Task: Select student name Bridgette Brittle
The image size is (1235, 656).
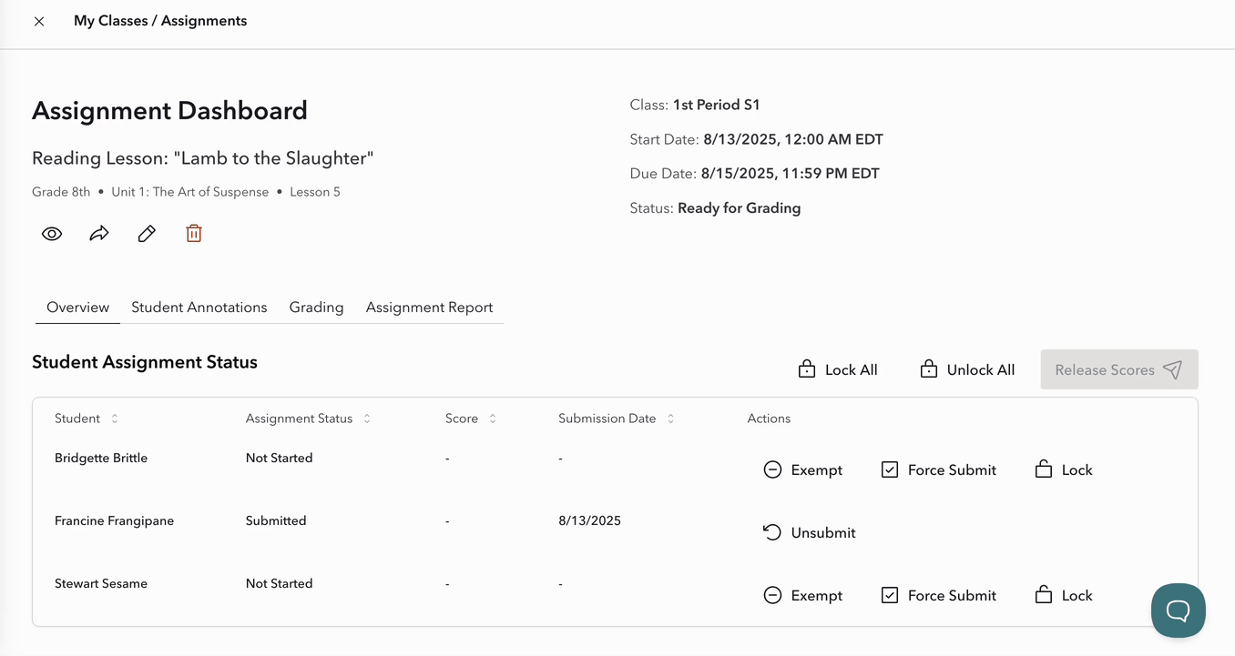Action: click(101, 458)
